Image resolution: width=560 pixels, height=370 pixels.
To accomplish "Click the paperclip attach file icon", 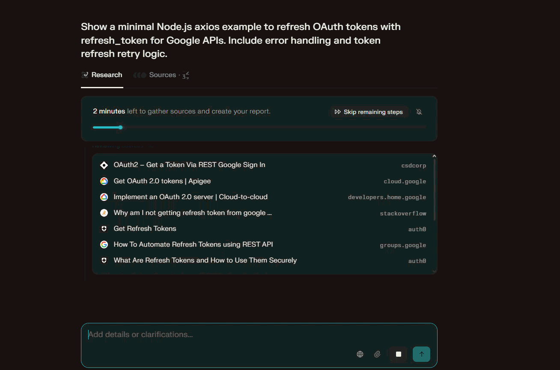I will click(377, 354).
